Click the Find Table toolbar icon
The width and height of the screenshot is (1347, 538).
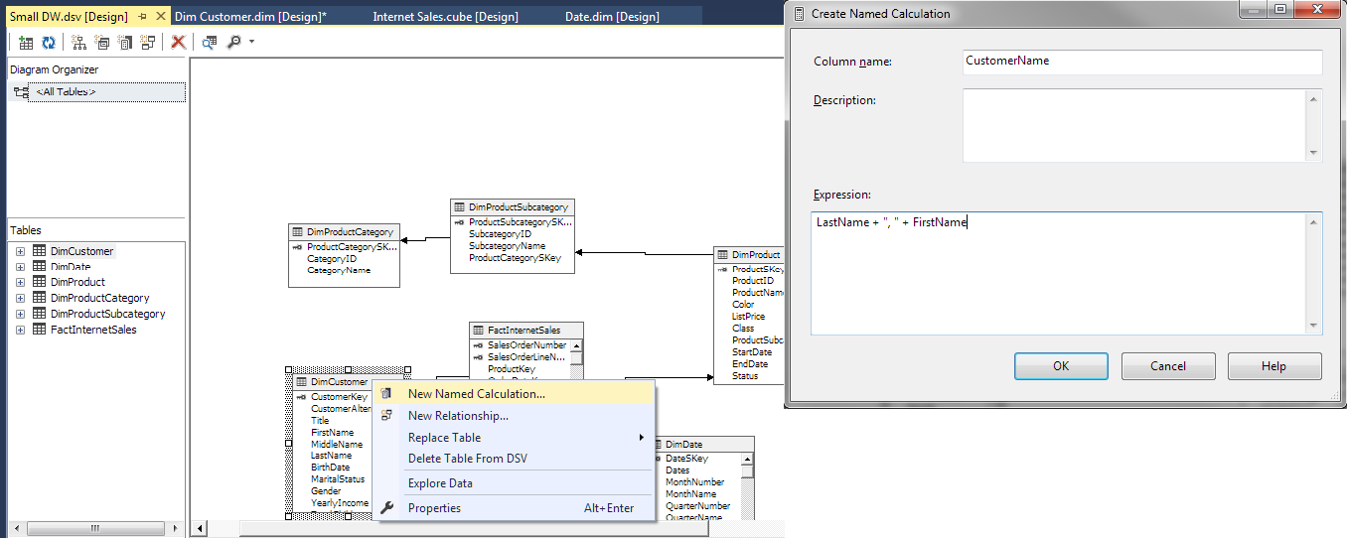pyautogui.click(x=210, y=43)
